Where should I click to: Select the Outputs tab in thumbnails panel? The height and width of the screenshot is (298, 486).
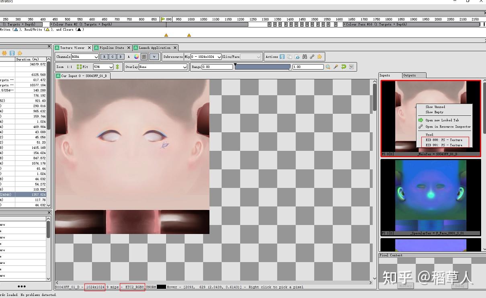413,75
